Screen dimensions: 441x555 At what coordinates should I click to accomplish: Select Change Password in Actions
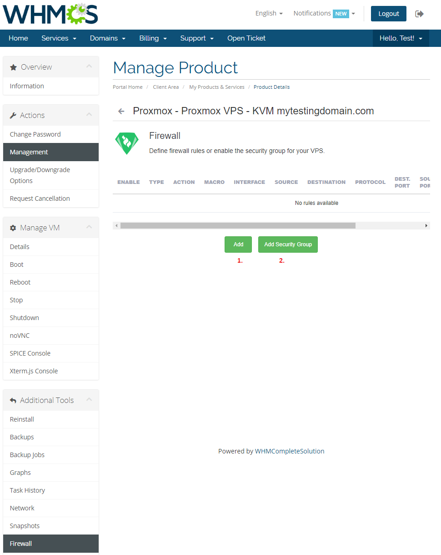[x=51, y=134]
